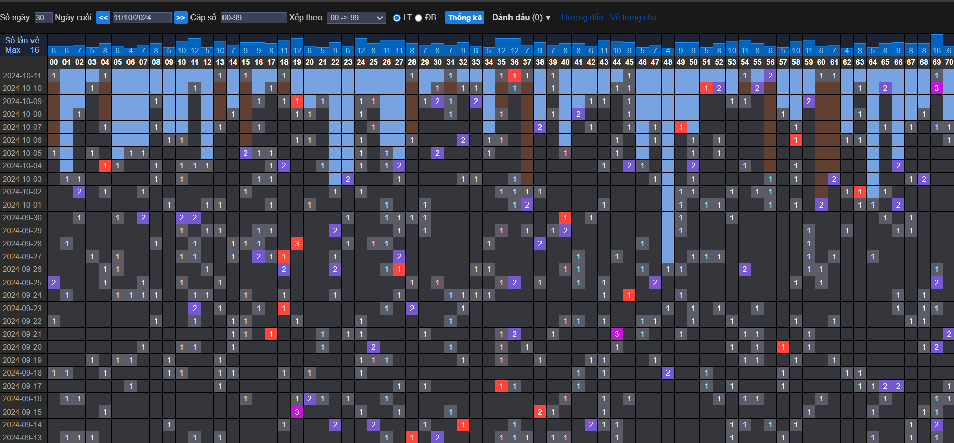Click column header 58
This screenshot has width=954, height=443.
pos(796,62)
